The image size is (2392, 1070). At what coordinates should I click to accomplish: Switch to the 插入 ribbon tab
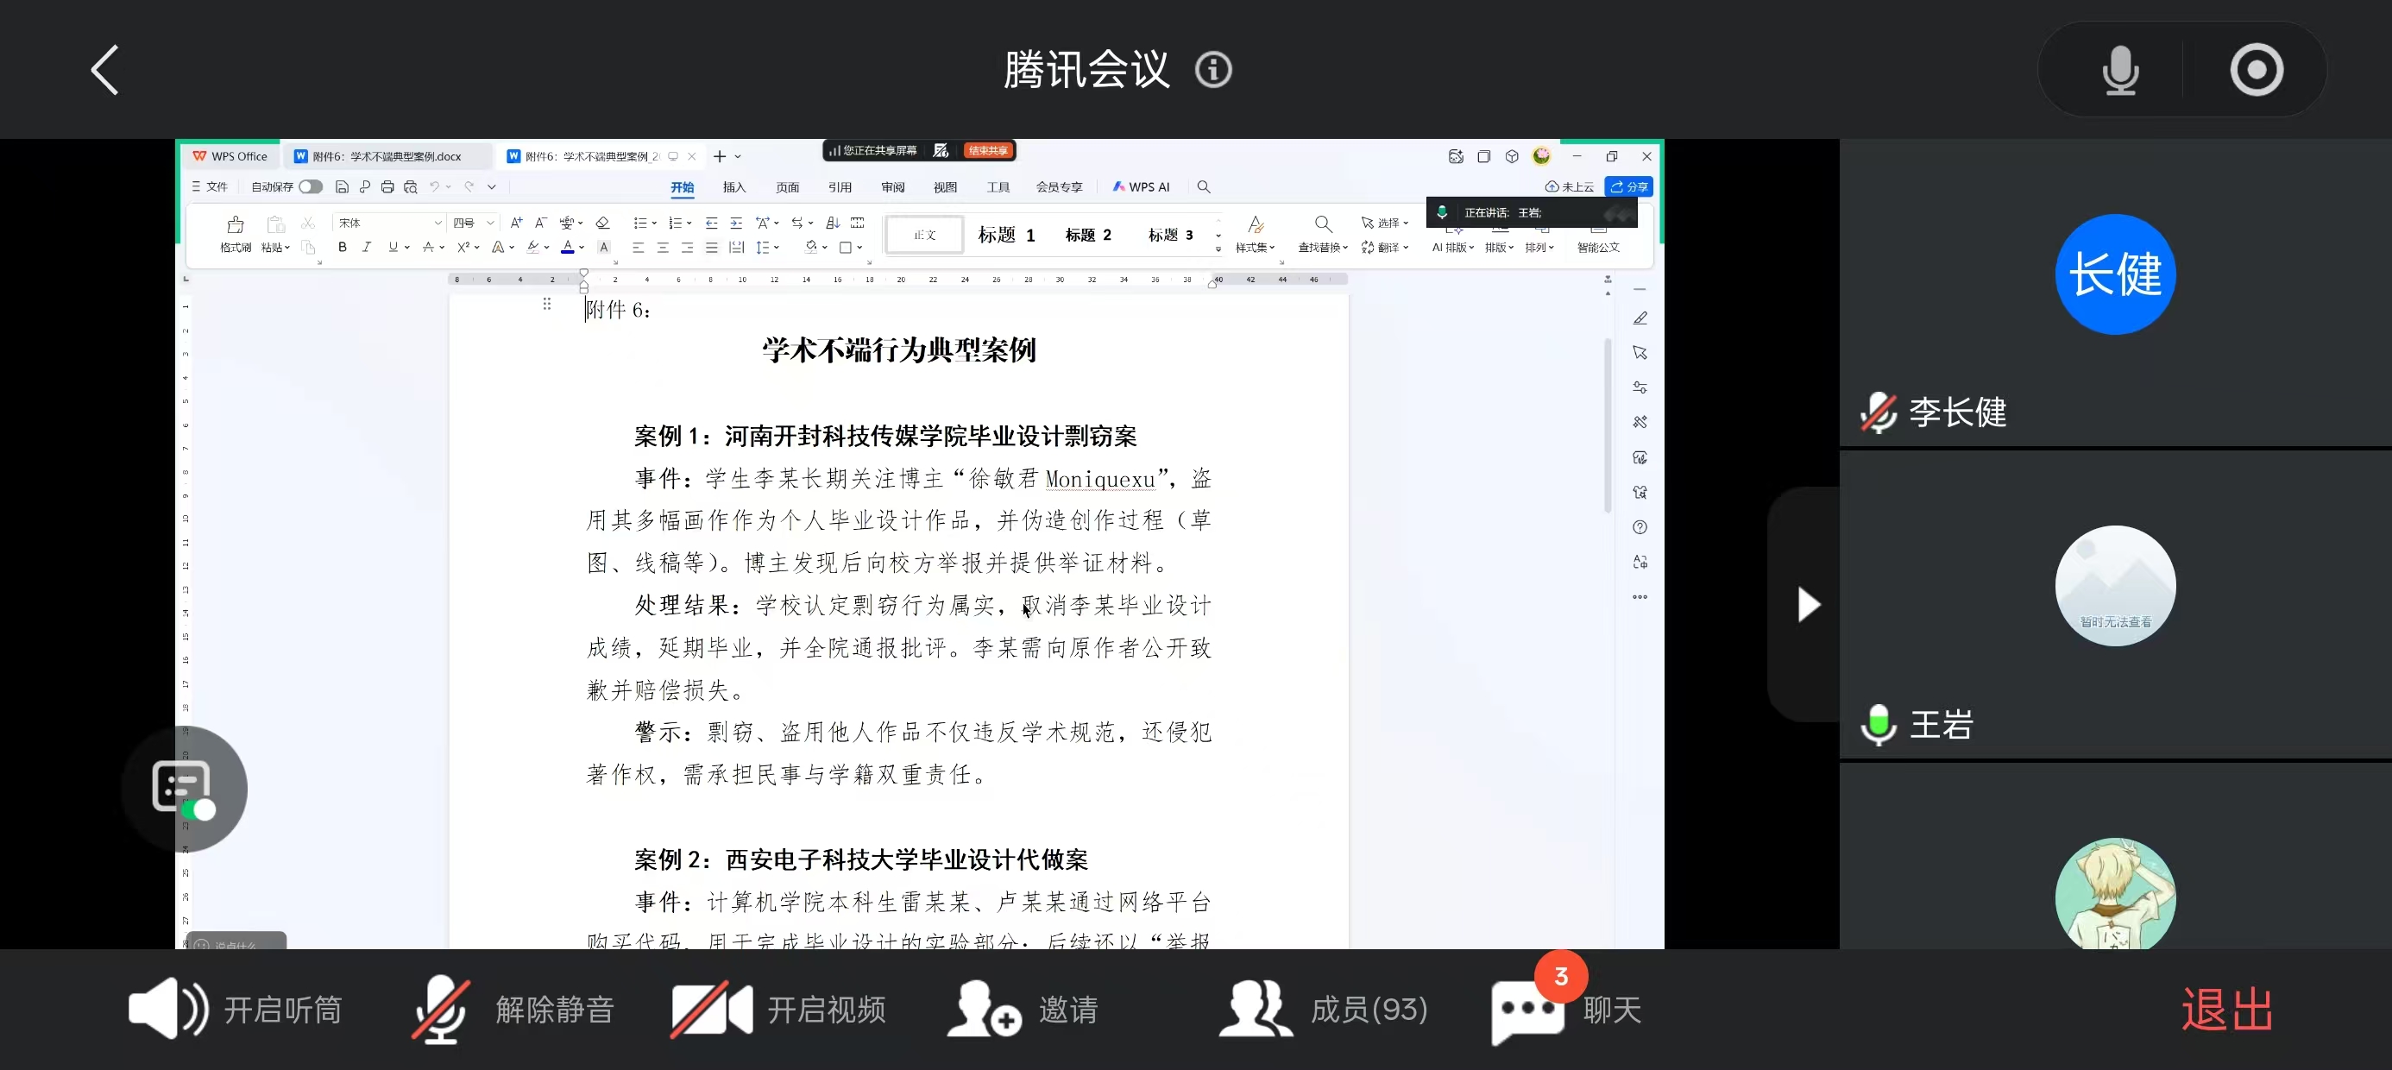733,186
